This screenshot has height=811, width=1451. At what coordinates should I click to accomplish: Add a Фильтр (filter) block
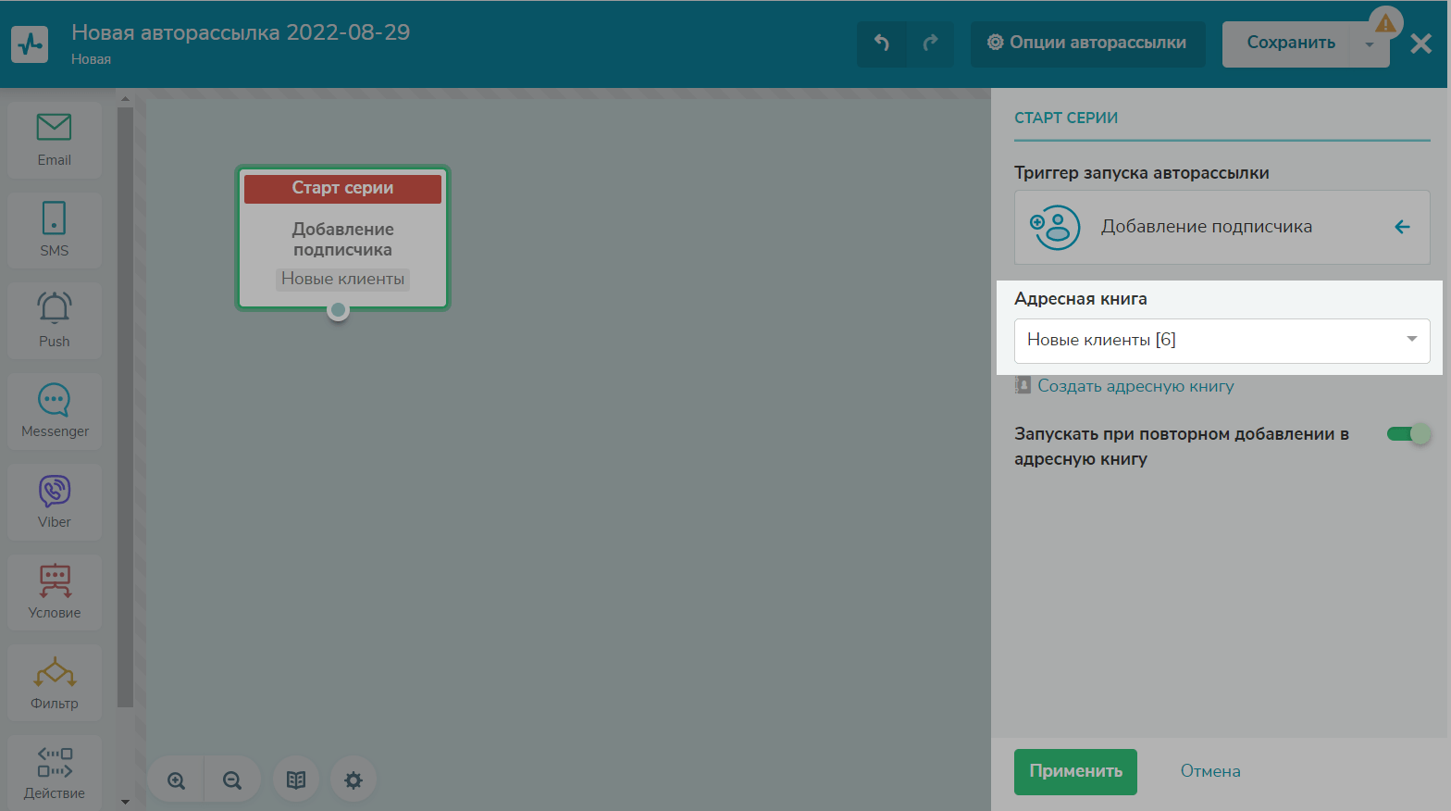[55, 682]
